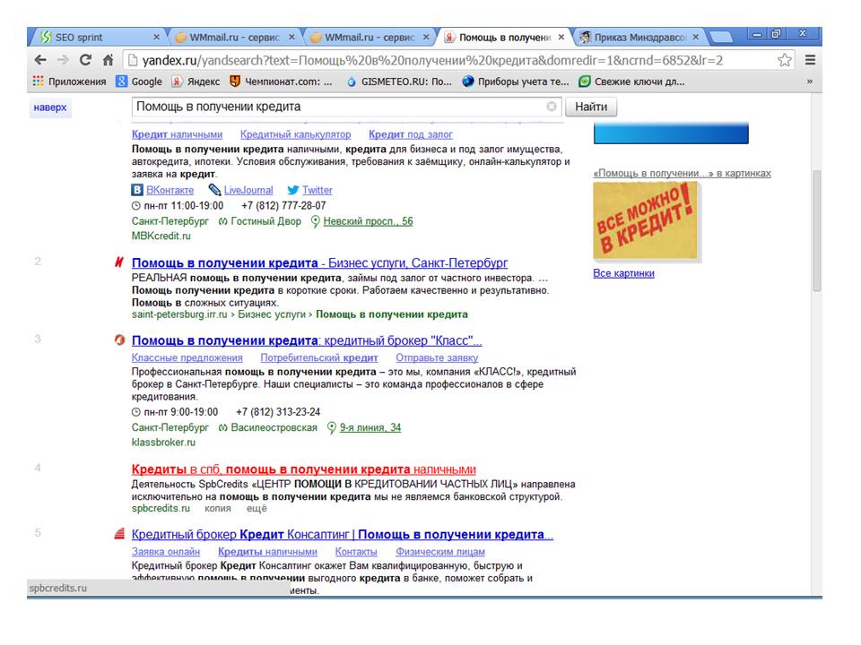
Task: Open the Все картинки link
Action: click(623, 273)
